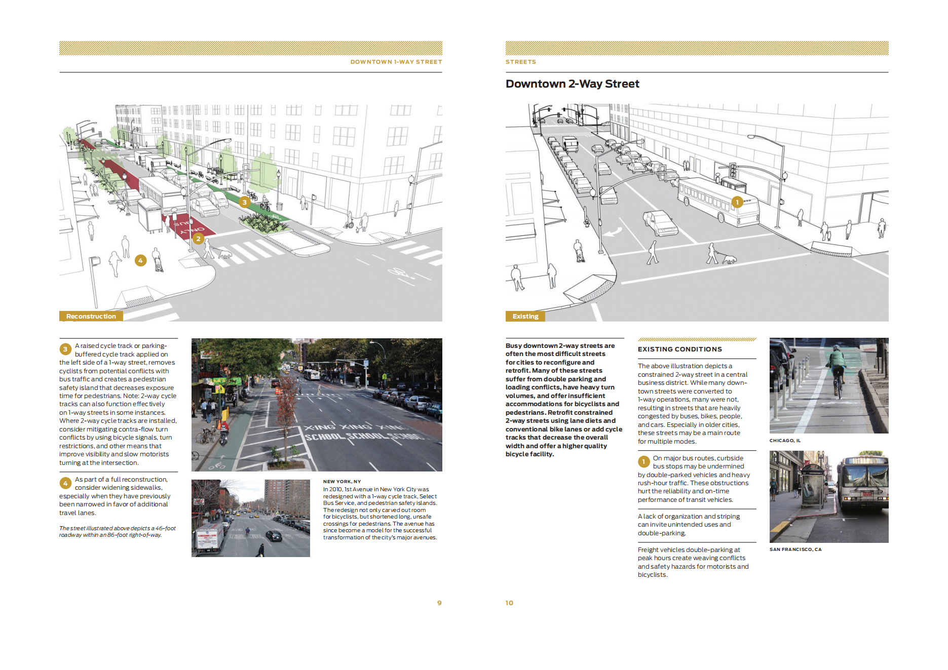Select numbered bullet 4 beside full reconstruction text
The image size is (948, 670).
[x=65, y=483]
